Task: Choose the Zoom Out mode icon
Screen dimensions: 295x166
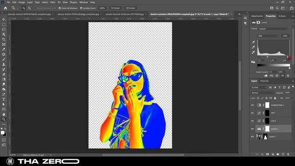Action: 29,8
